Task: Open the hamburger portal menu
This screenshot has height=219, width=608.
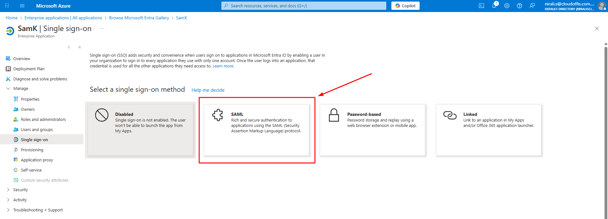Action: [x=22, y=6]
